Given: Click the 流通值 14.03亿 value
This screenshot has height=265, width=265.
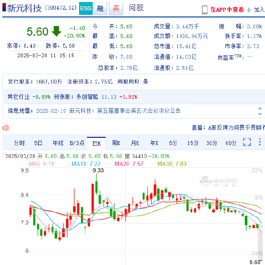Looking at the screenshot, I should tap(186, 57).
